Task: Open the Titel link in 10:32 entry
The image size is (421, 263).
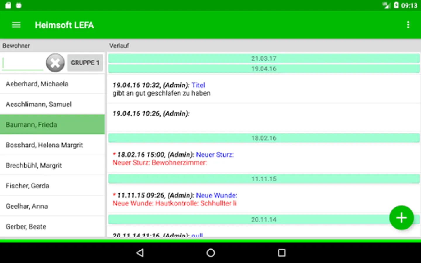Action: point(199,85)
